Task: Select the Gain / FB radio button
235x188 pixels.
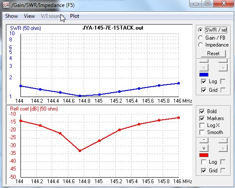Action: click(x=200, y=37)
